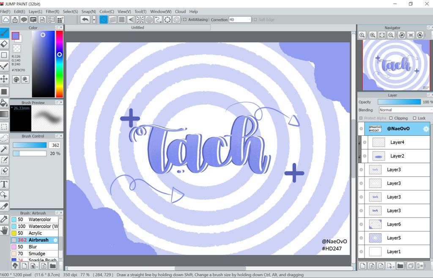Enable the circle snap guide
Image resolution: width=433 pixels, height=278 pixels.
coord(149,19)
